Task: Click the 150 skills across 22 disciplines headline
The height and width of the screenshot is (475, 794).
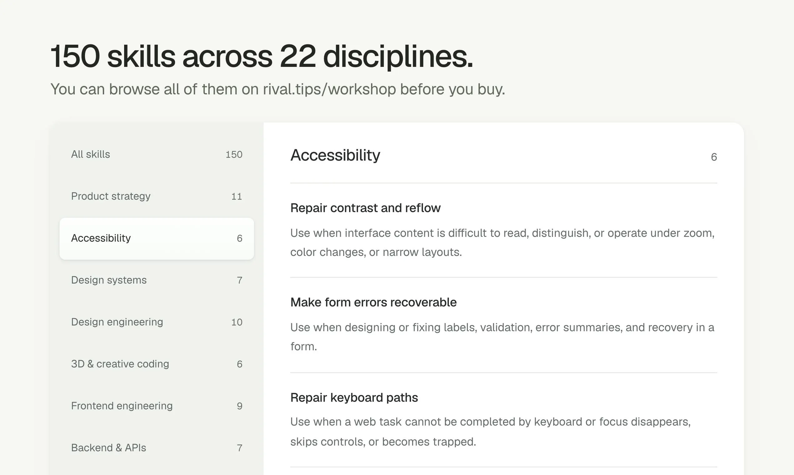Action: point(262,57)
